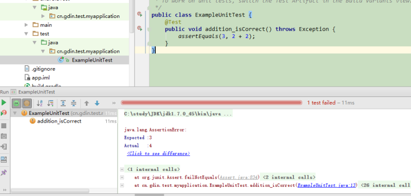Stop the running process square icon

point(4,126)
